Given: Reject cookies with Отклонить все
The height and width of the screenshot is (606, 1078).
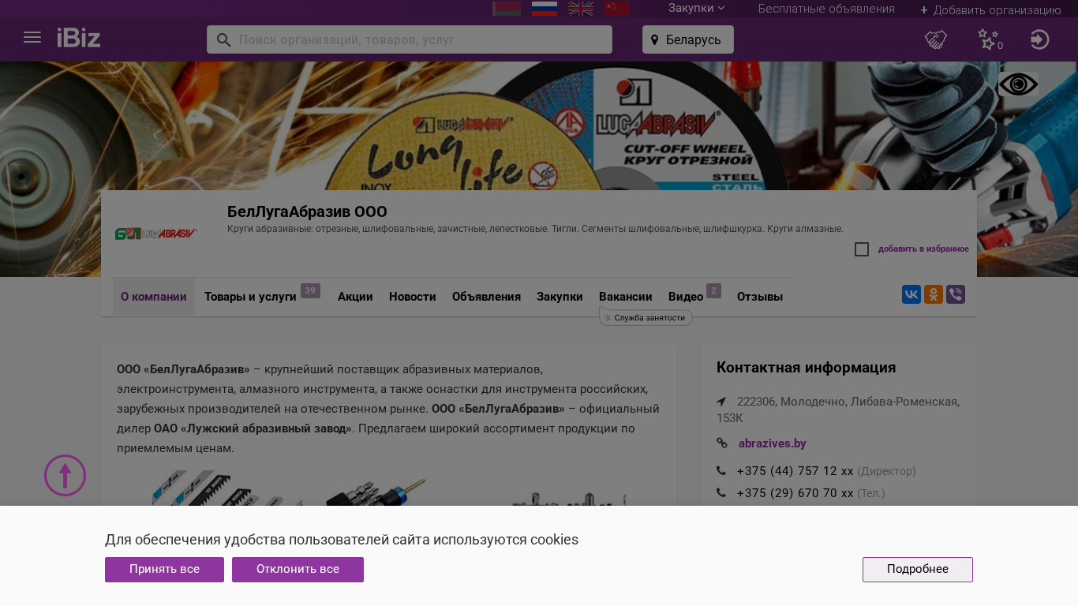Looking at the screenshot, I should pyautogui.click(x=298, y=570).
